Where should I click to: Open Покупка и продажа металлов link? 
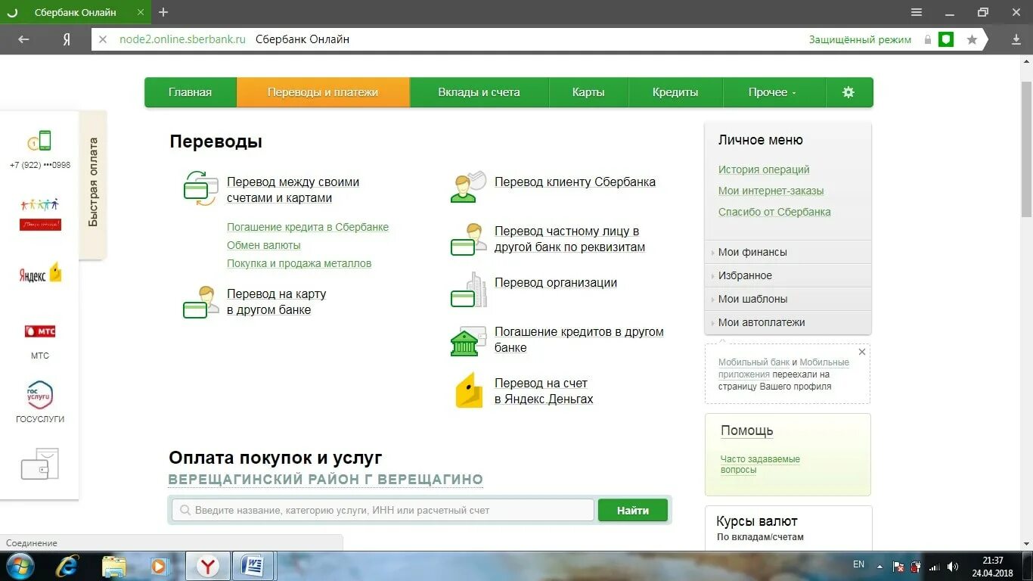pos(299,263)
